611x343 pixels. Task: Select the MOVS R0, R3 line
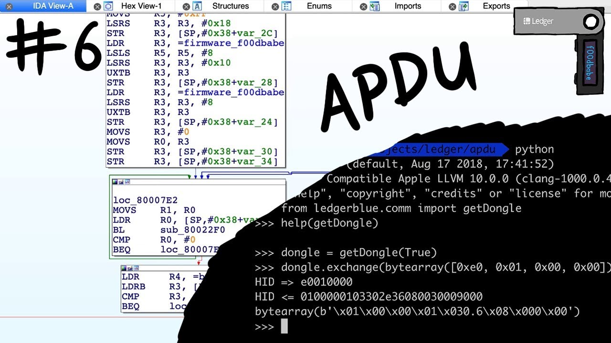click(x=147, y=142)
